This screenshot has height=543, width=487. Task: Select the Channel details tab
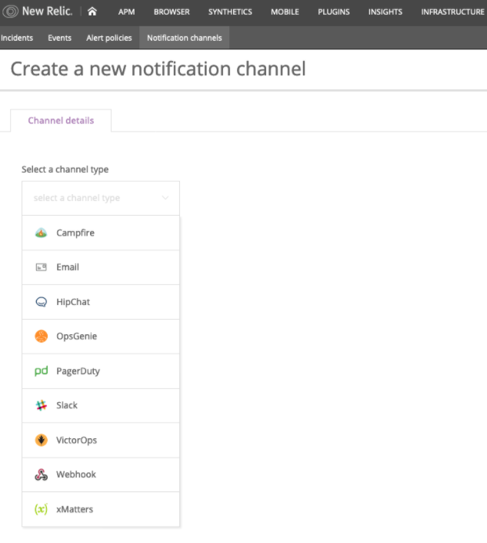tap(61, 121)
